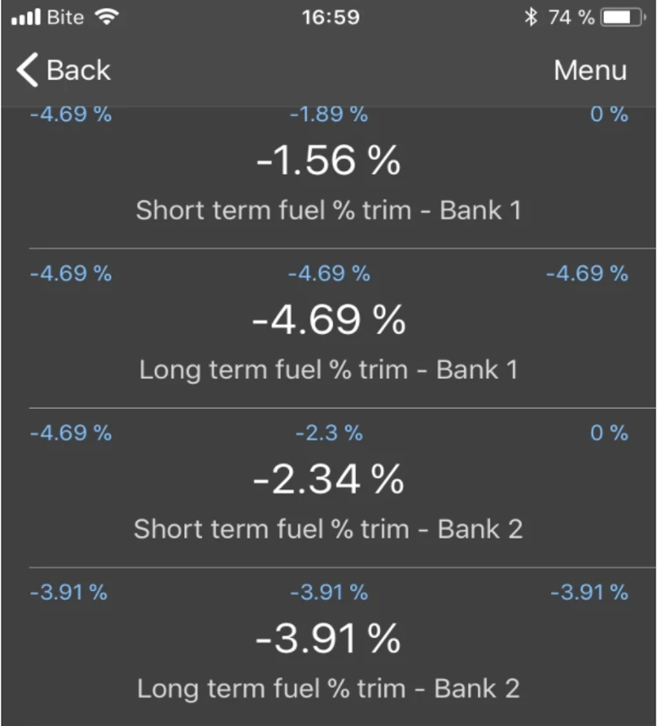Screen dimensions: 658x726
Task: Select Long term fuel trim Bank 1 label
Action: 328,371
